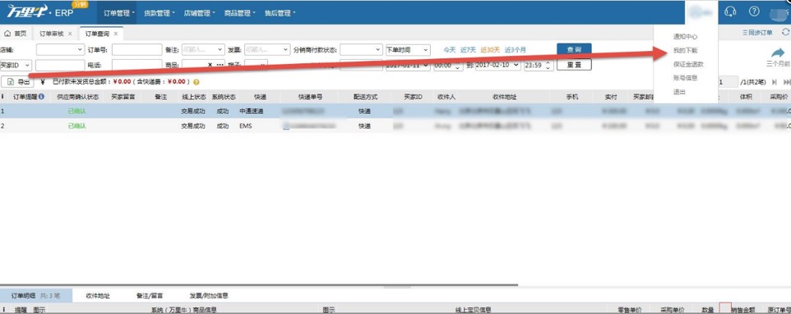Filter by 近30天
The height and width of the screenshot is (314, 791).
point(490,50)
